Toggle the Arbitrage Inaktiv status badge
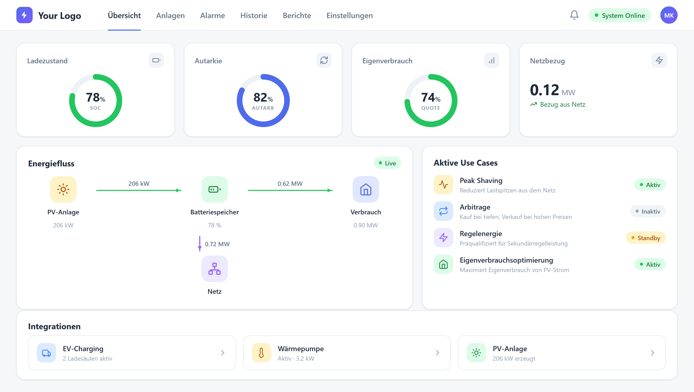The image size is (694, 392). 648,211
